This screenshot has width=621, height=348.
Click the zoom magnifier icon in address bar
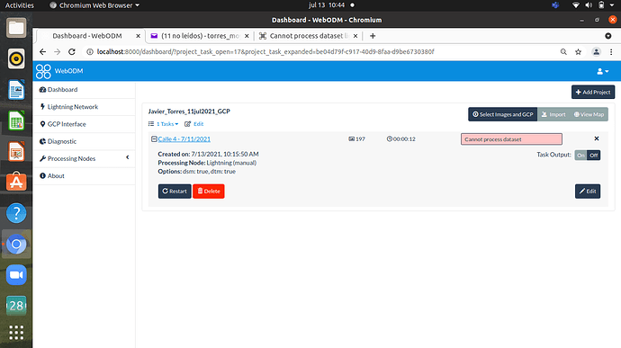coord(563,52)
